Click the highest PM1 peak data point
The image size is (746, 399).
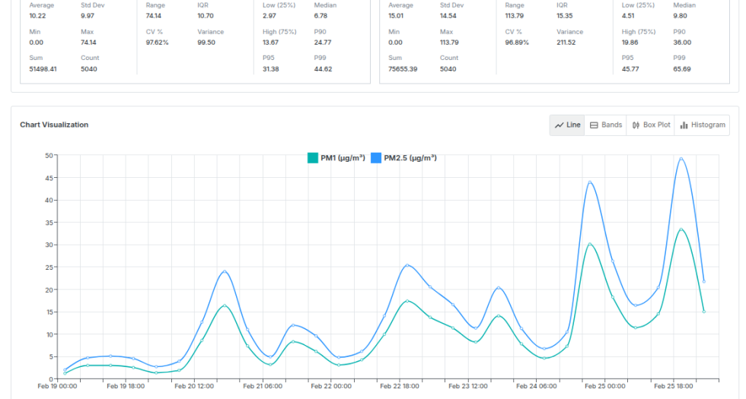(x=681, y=230)
